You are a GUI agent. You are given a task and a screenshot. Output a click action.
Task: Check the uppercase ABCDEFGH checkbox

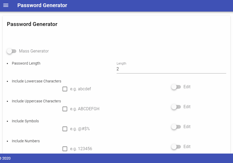pyautogui.click(x=65, y=109)
